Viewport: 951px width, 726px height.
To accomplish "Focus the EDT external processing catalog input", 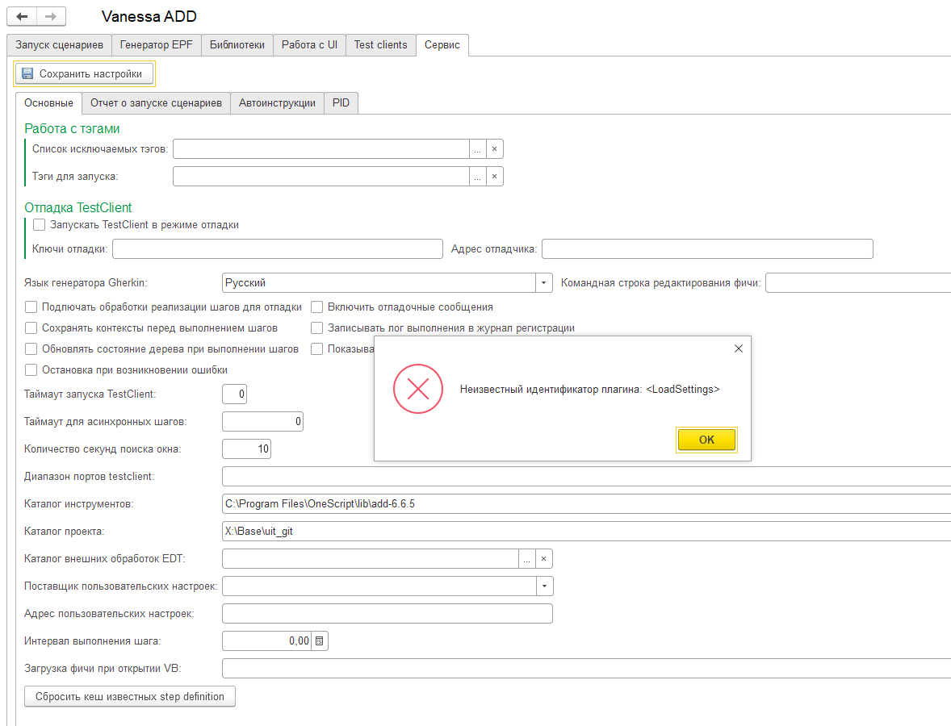I will coord(371,559).
